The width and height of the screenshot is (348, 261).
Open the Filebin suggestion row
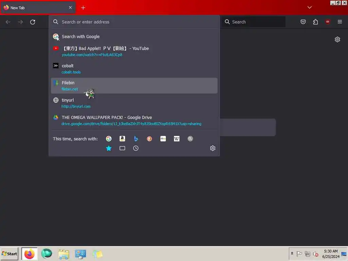tap(134, 86)
